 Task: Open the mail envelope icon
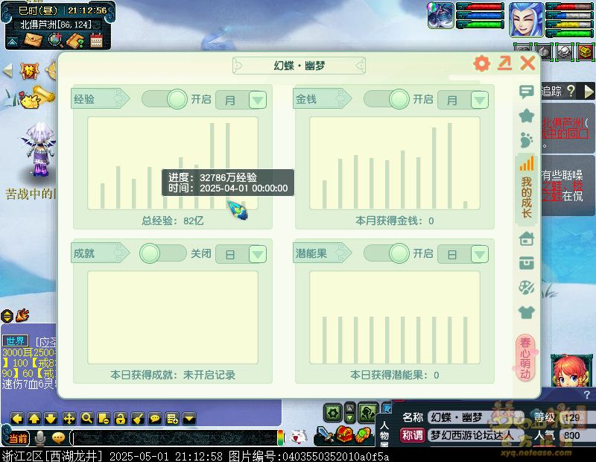[x=33, y=39]
